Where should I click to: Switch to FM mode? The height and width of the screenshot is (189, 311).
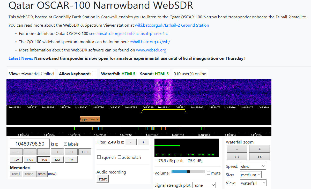71,160
